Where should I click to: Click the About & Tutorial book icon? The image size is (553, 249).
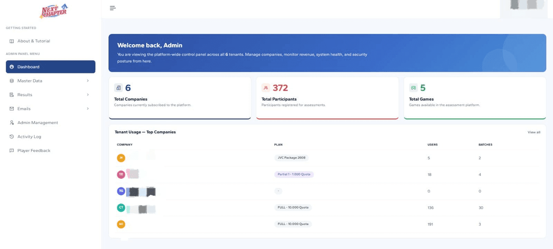coord(12,41)
